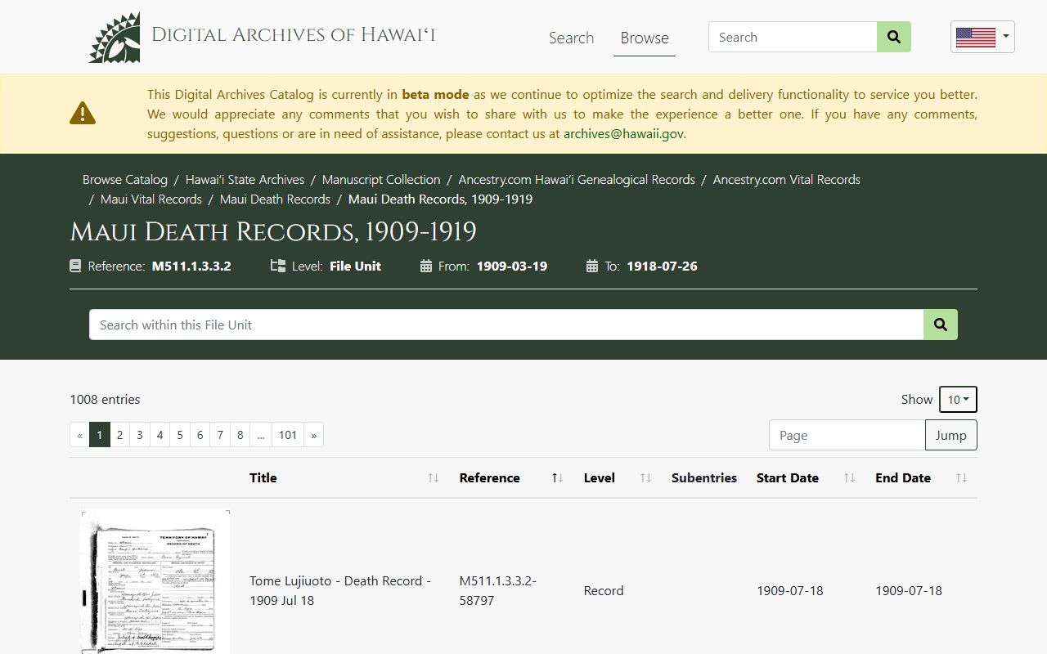The image size is (1047, 654).
Task: Click the File Unit search magnifier button
Action: click(941, 325)
